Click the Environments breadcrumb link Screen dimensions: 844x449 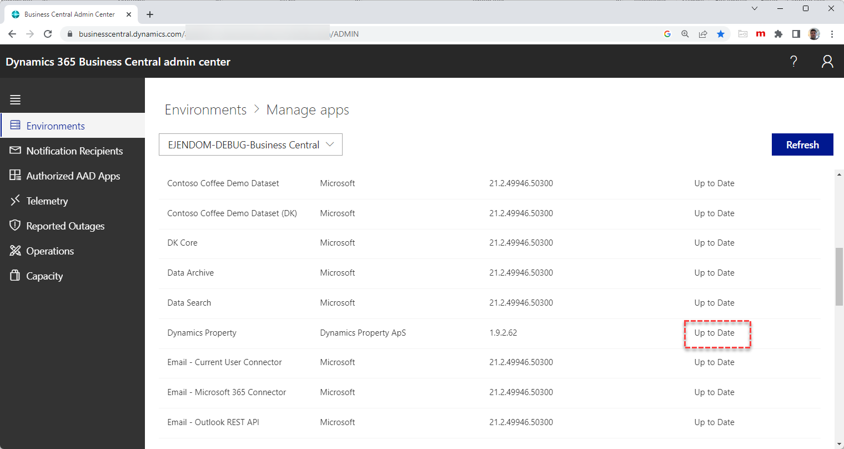click(205, 110)
